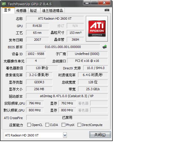This screenshot has width=185, height=148.
Task: Click the ROP count value 4
Action: click(36, 61)
